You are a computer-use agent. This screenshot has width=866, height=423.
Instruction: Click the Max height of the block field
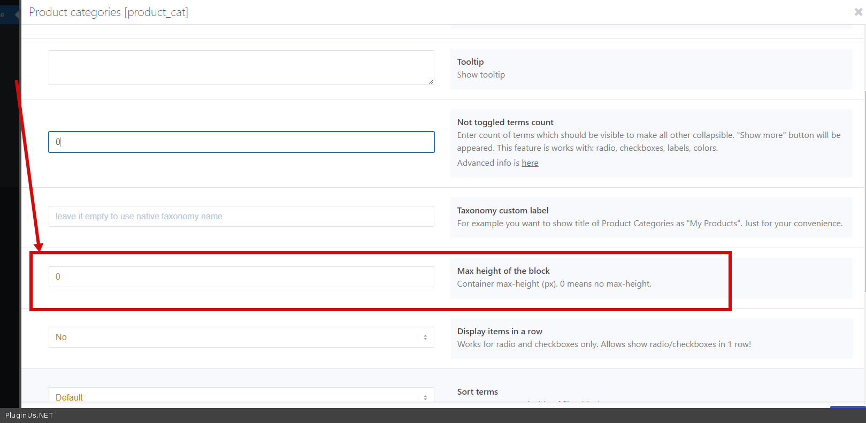[x=241, y=277]
